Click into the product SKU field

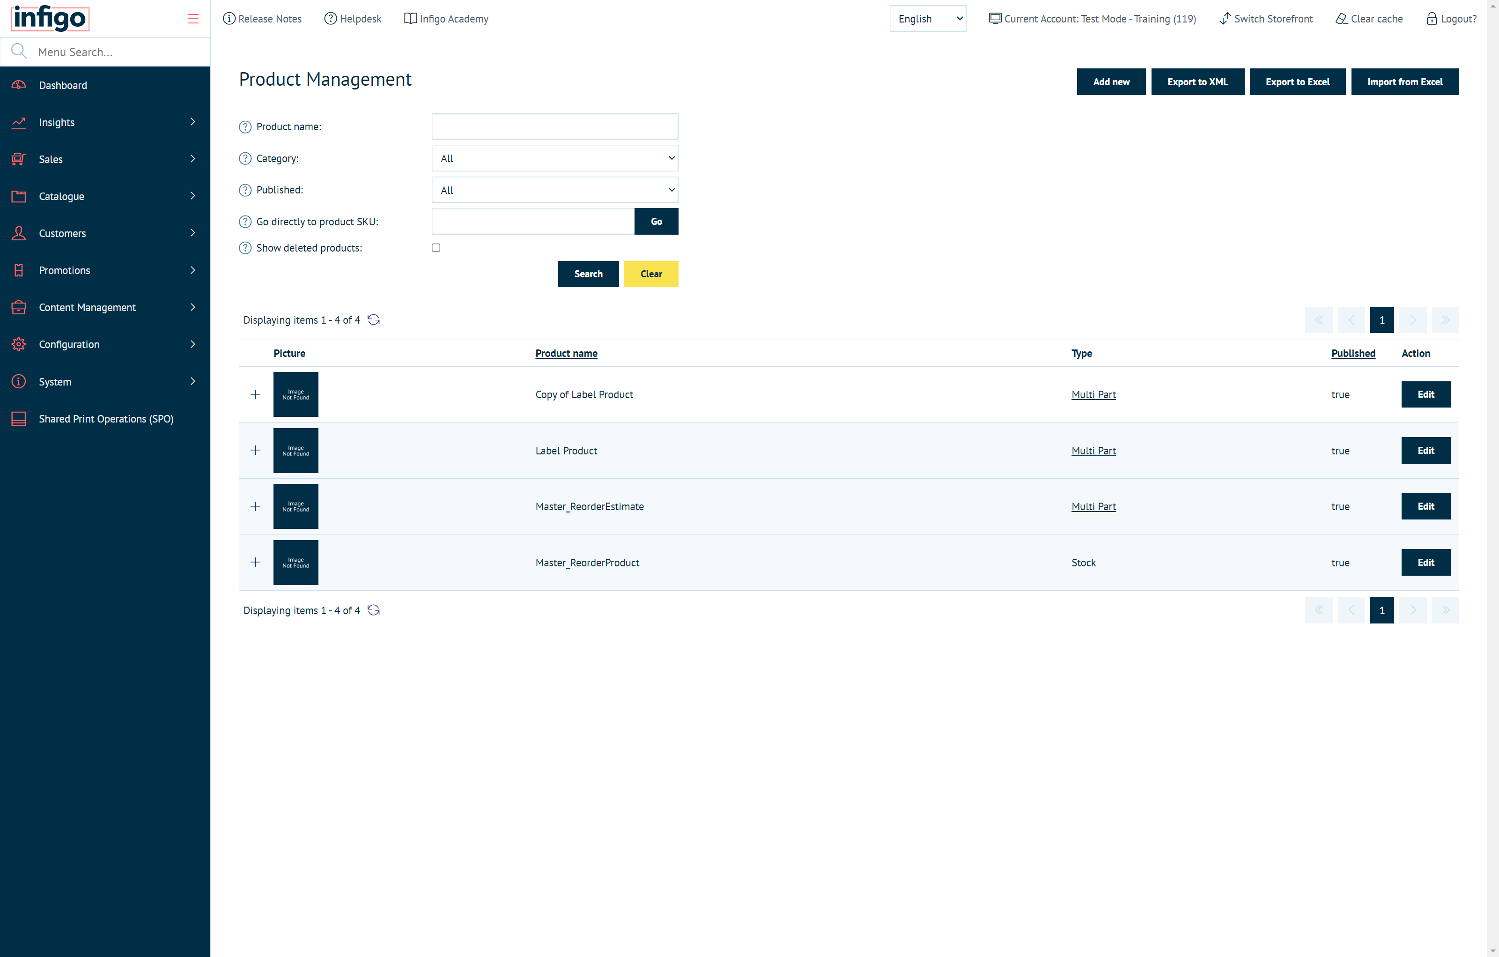click(x=533, y=221)
